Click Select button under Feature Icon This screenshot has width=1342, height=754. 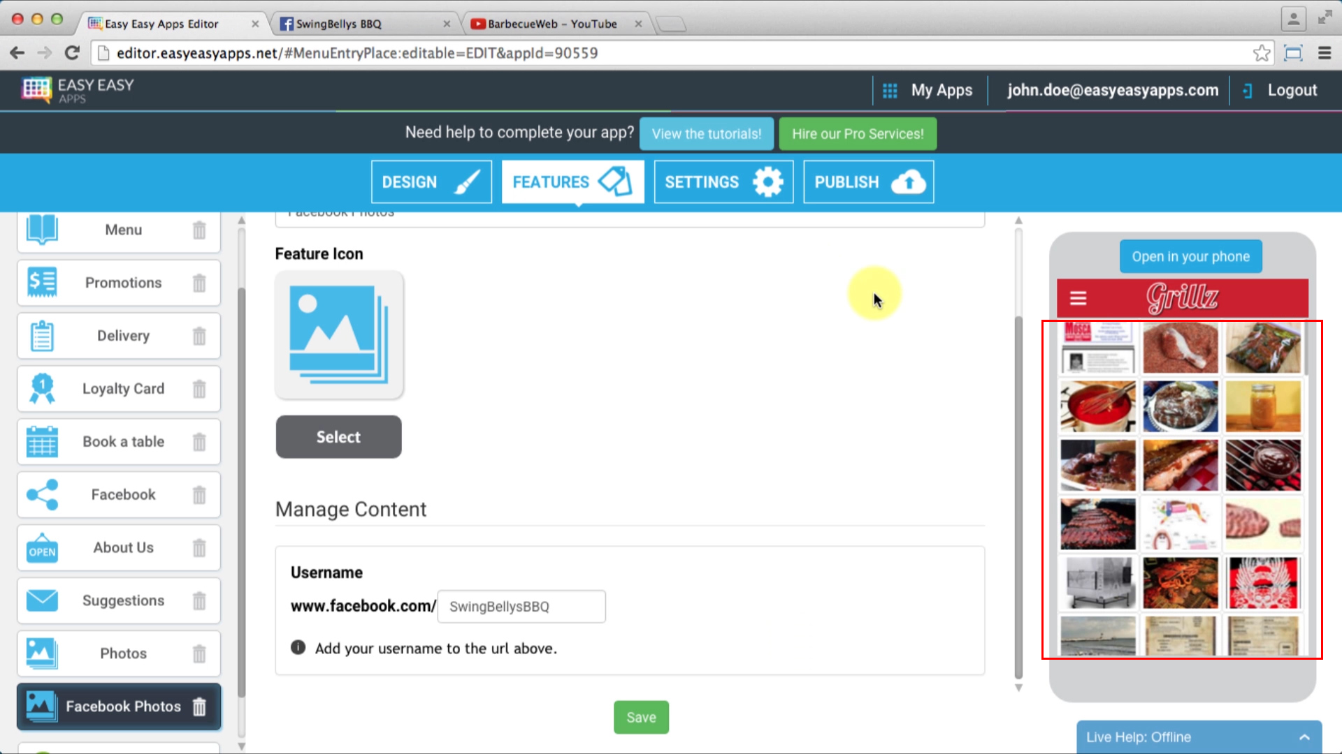[338, 437]
